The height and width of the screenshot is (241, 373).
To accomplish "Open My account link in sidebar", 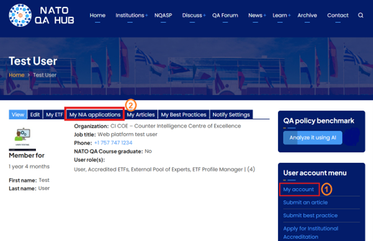I will (x=299, y=189).
